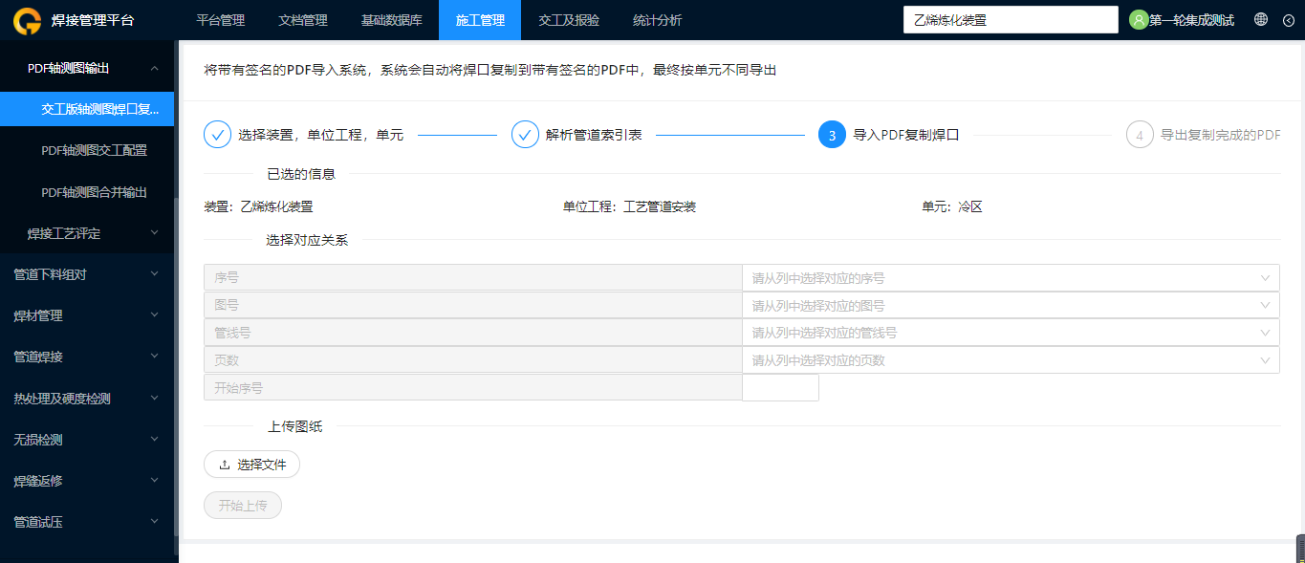The image size is (1305, 563).
Task: Open the 序号 column dropdown
Action: pyautogui.click(x=1011, y=278)
